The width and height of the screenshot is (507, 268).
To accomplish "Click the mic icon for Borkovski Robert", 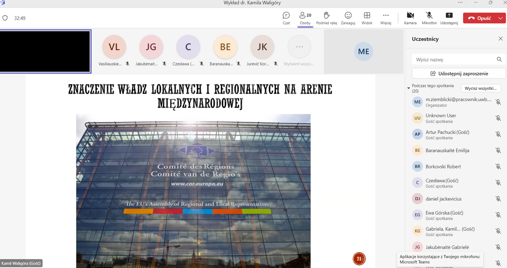I will 498,166.
